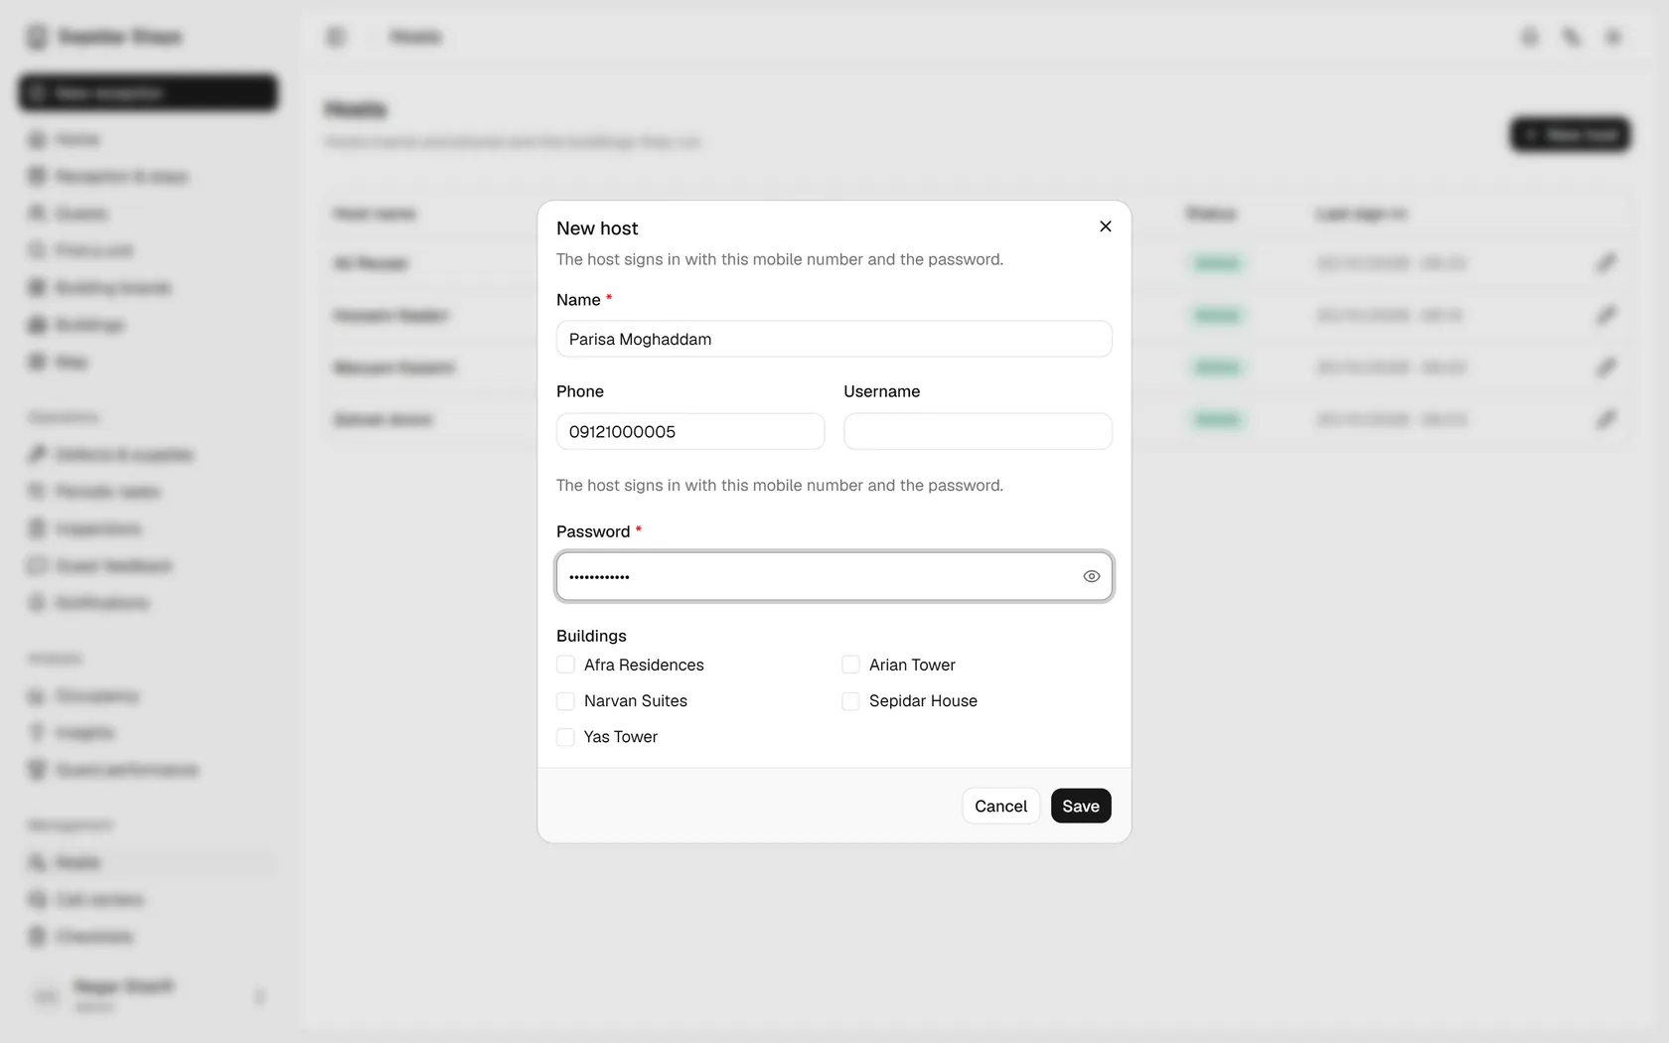Screen dimensions: 1669x1043
Task: Check the Narvan Suites building
Action: 565,701
